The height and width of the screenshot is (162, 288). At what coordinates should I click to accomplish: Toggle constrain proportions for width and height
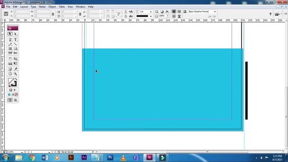pos(53,14)
